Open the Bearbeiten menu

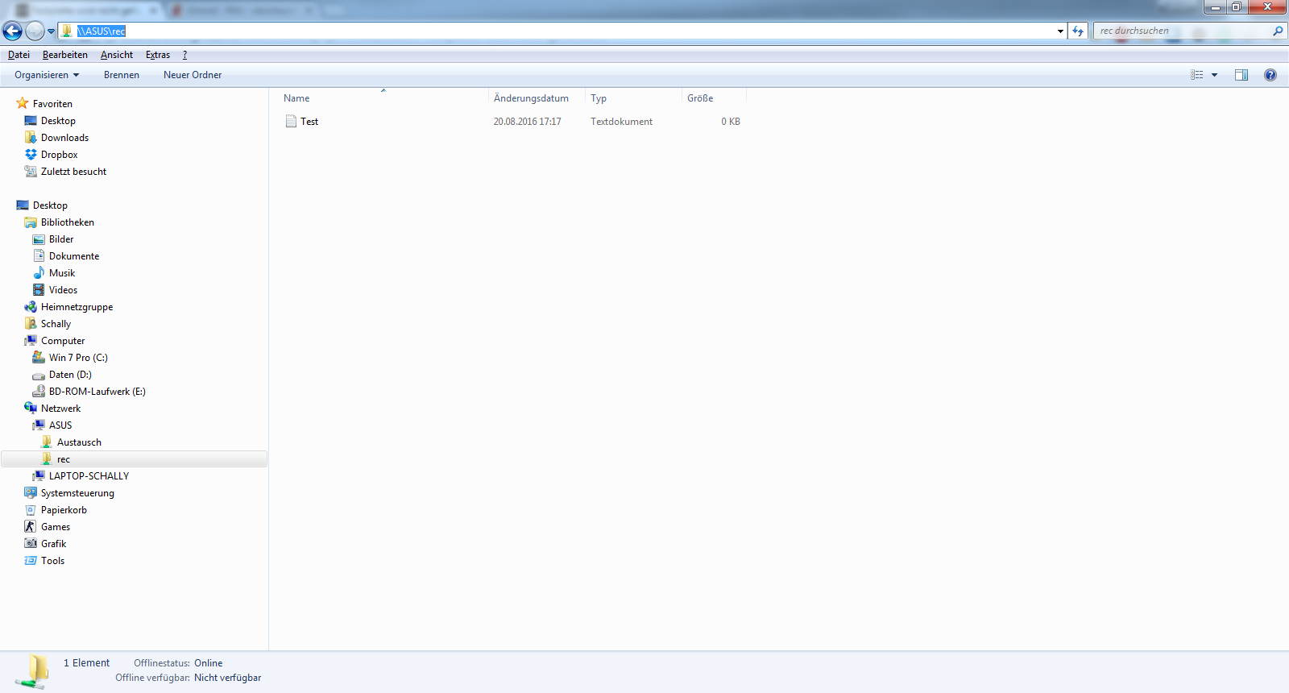(x=65, y=55)
